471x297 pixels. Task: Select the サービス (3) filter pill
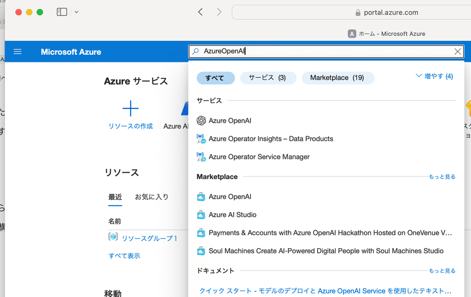(268, 78)
